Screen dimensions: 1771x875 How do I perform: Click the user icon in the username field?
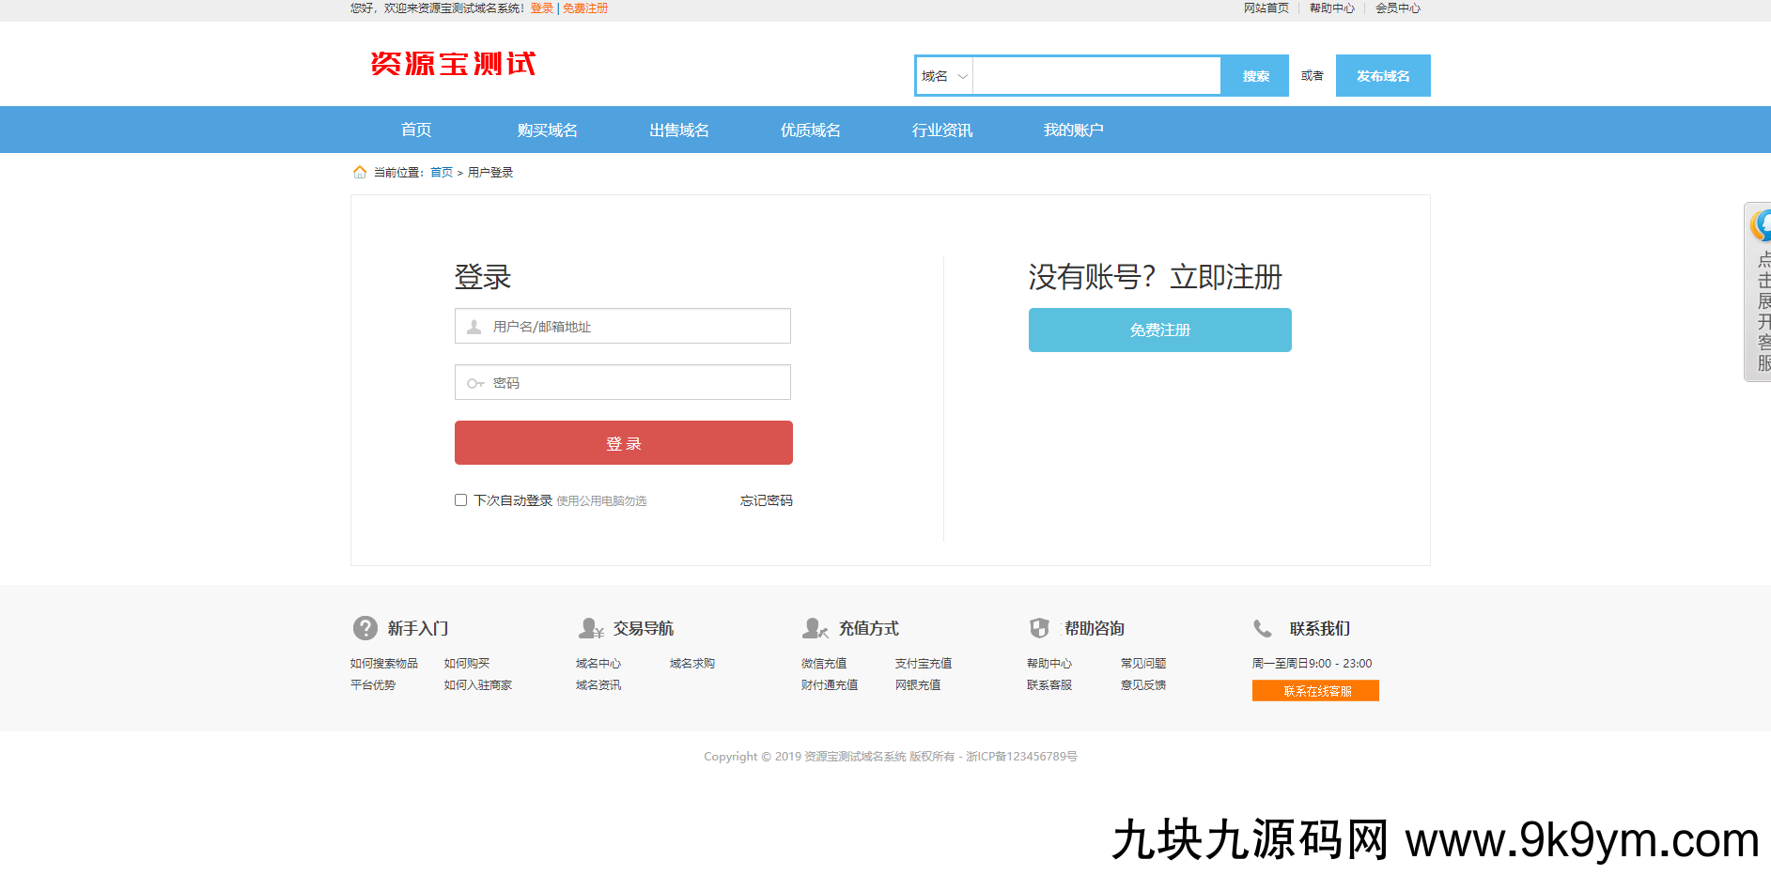coord(472,326)
